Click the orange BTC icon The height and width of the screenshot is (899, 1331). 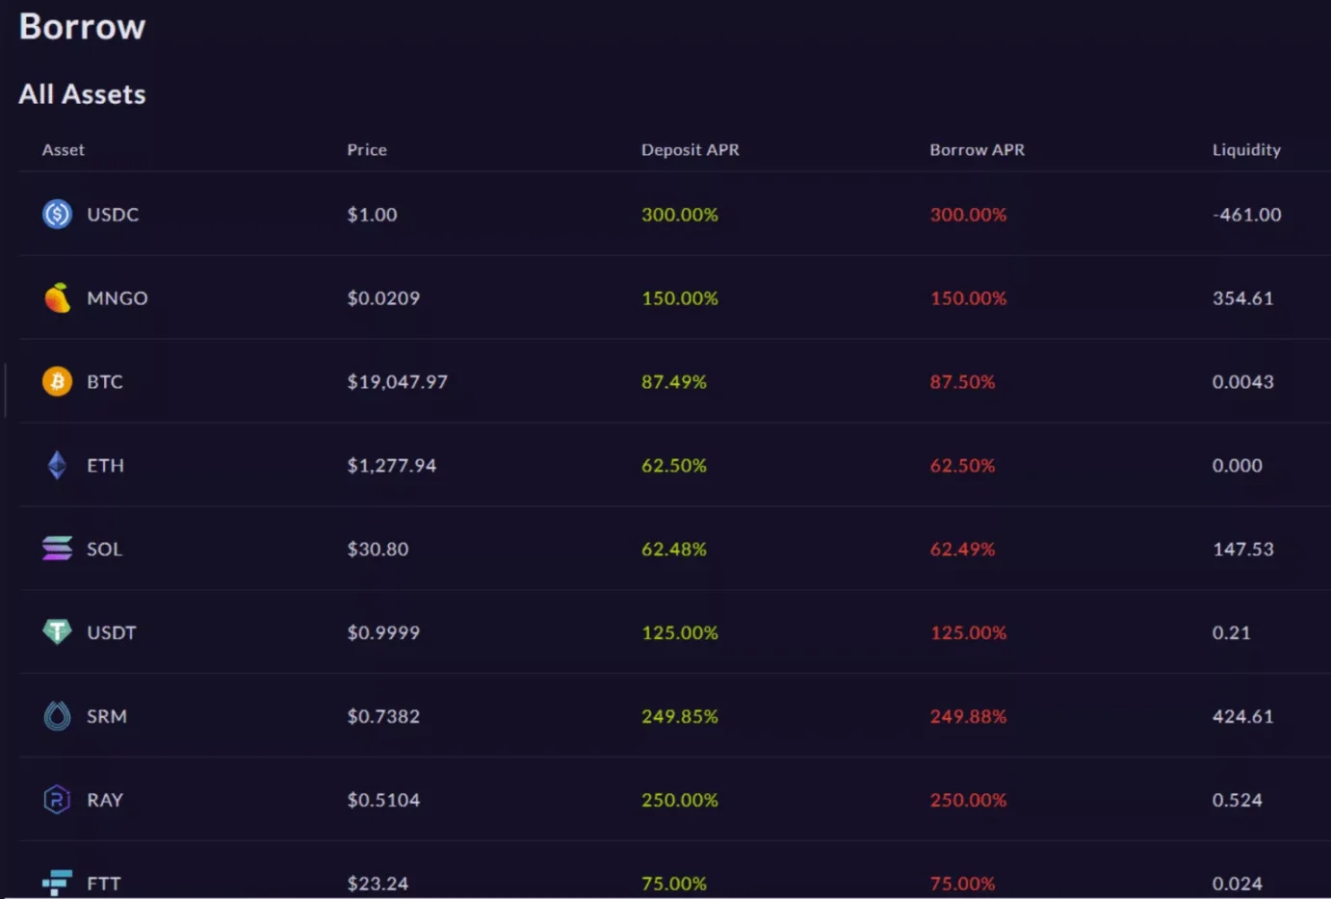pyautogui.click(x=58, y=381)
